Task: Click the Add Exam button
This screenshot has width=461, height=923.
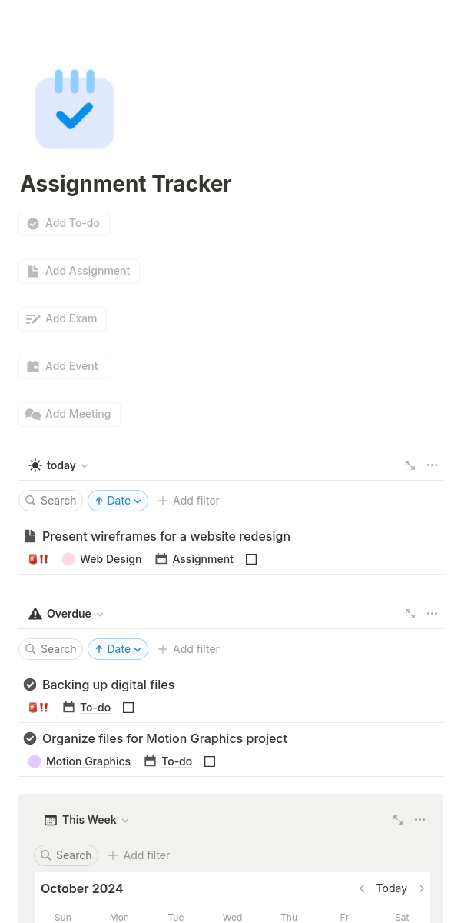Action: (x=62, y=318)
